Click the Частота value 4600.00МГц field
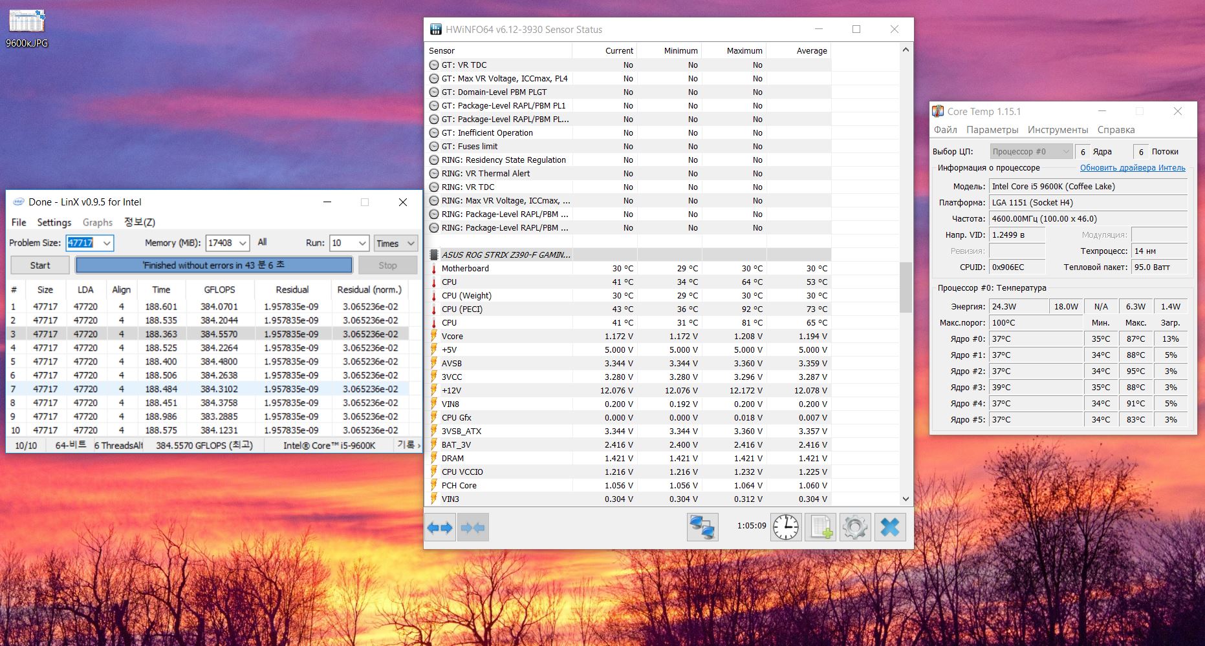 pos(1088,219)
